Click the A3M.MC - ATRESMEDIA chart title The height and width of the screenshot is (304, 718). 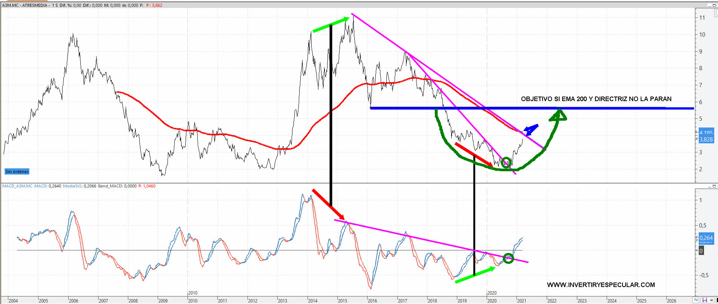point(25,5)
